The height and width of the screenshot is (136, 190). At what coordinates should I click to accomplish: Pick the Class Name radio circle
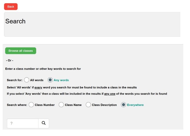tap(61, 105)
